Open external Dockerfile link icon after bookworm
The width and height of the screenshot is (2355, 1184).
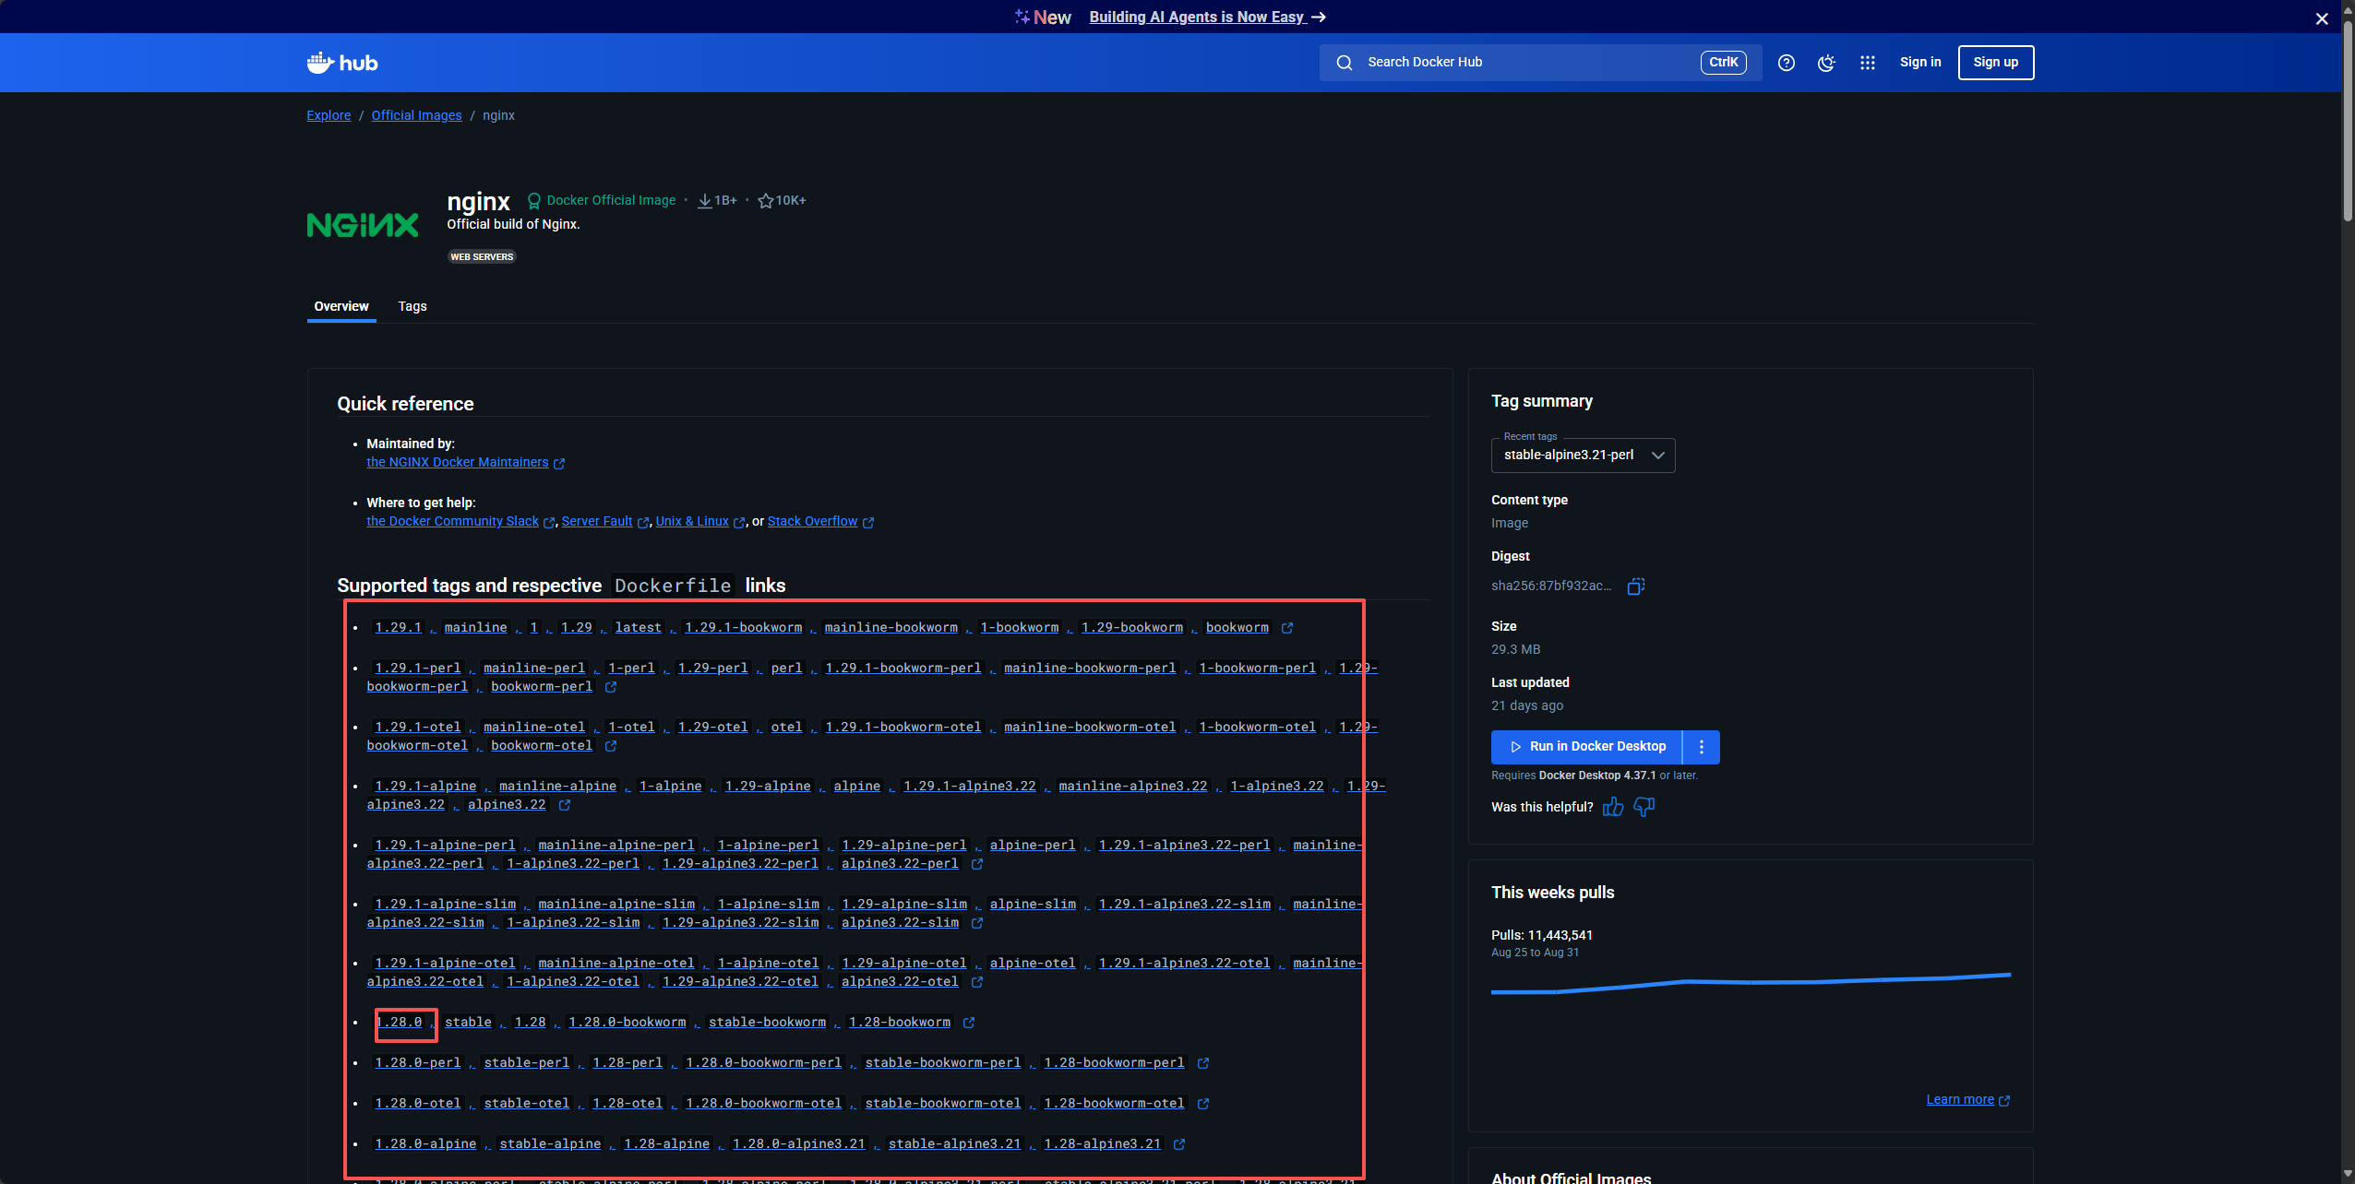pos(1287,628)
